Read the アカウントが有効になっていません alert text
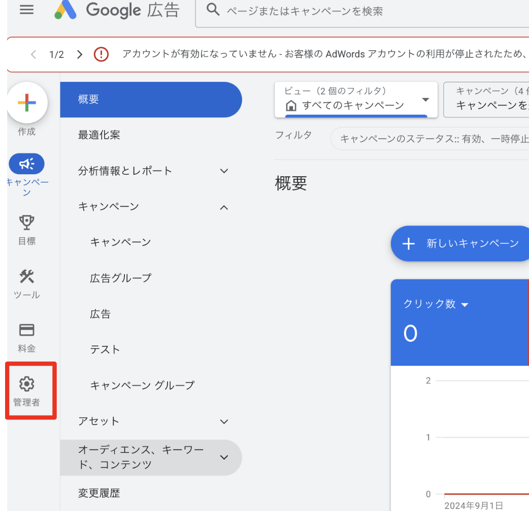Screen dimensions: 529x511 click(324, 54)
